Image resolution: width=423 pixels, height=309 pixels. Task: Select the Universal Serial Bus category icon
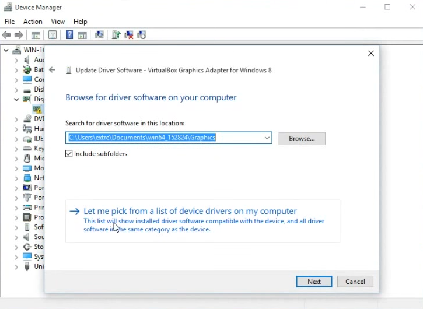[27, 266]
